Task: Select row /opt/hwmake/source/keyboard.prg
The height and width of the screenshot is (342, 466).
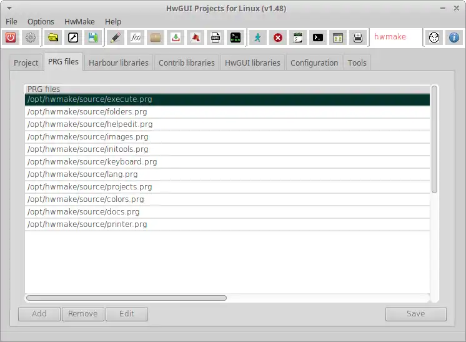Action: (227, 162)
